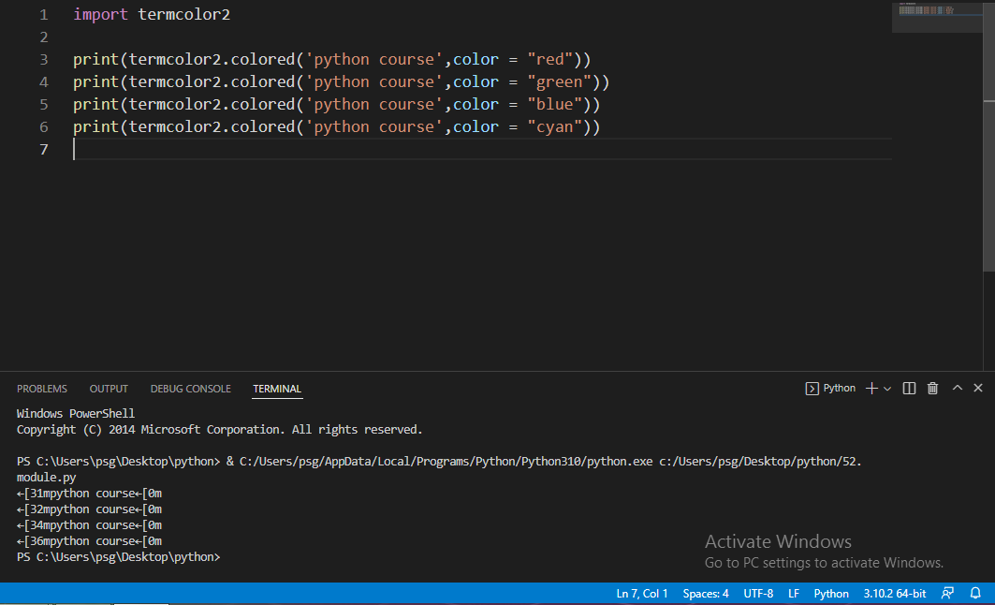The width and height of the screenshot is (995, 605).
Task: Split the terminal panel
Action: pos(909,388)
